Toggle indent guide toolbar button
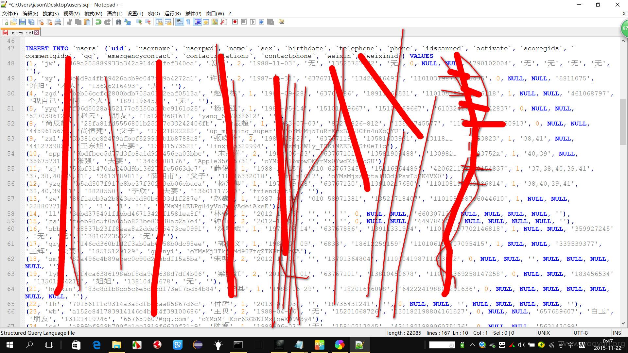Screen dimensions: 628x353 197,22
